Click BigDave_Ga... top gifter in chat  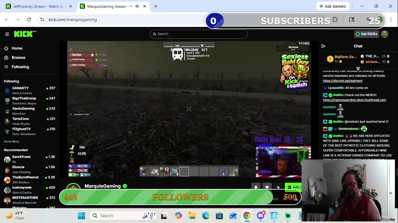click(x=345, y=57)
